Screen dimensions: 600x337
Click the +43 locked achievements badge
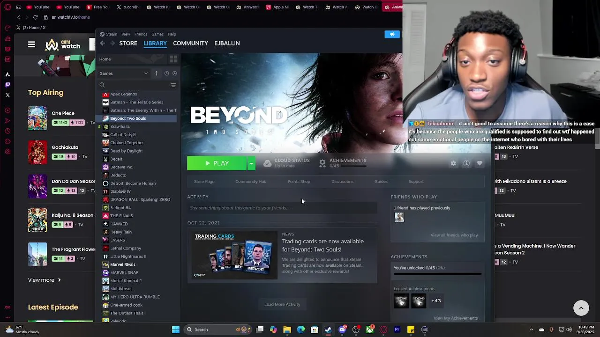[436, 300]
